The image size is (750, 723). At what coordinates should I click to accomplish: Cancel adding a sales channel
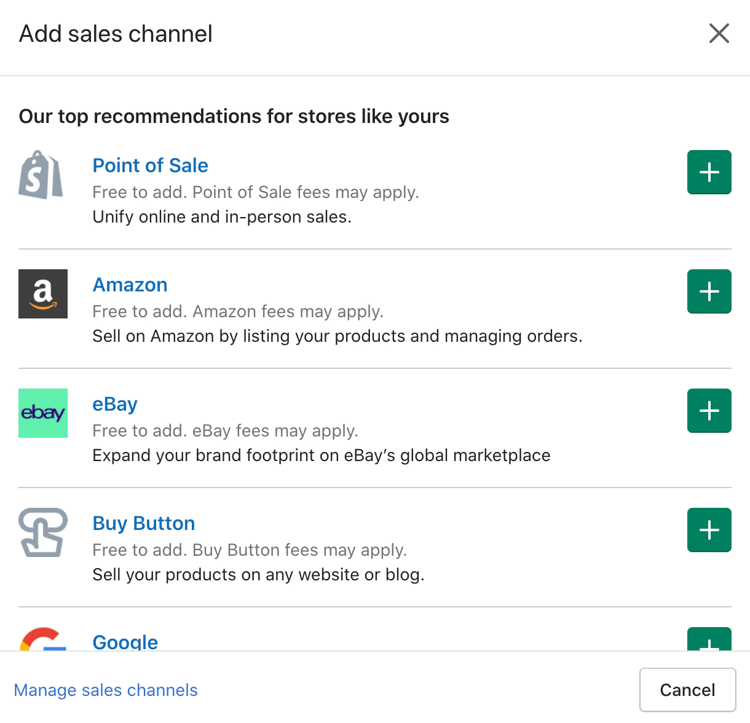coord(687,690)
